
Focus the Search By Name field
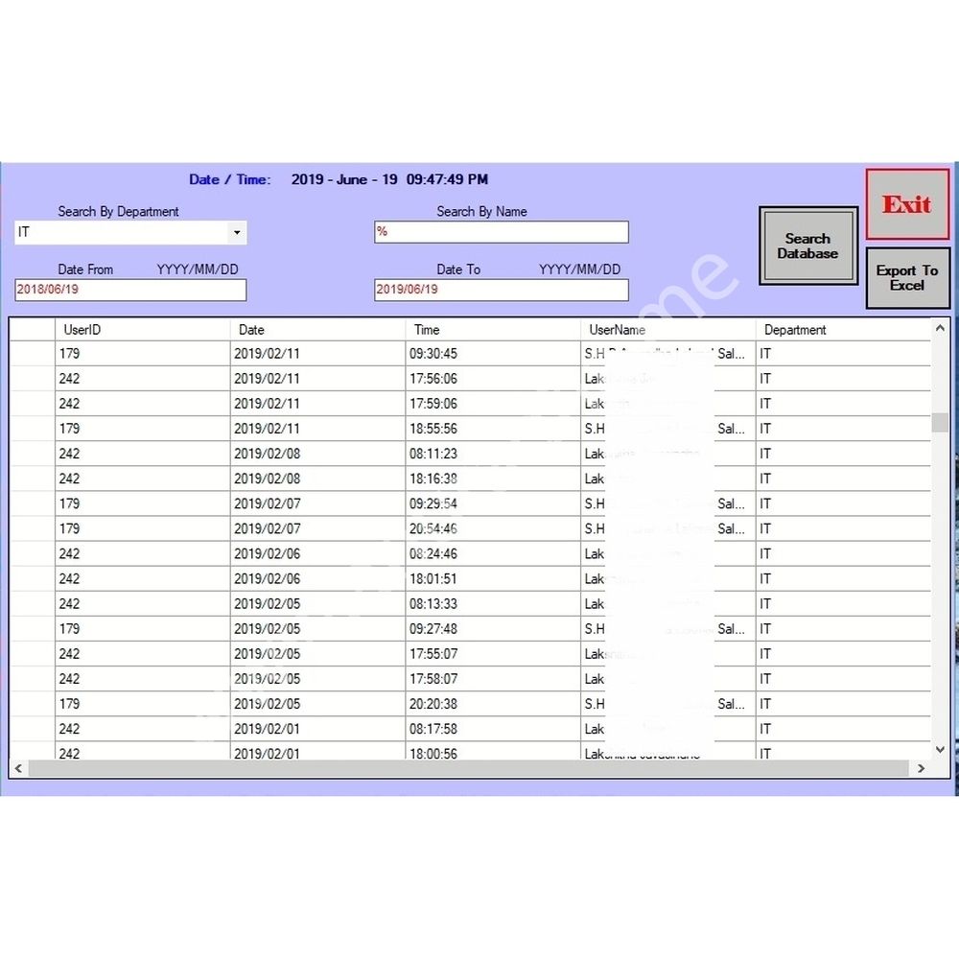[501, 232]
